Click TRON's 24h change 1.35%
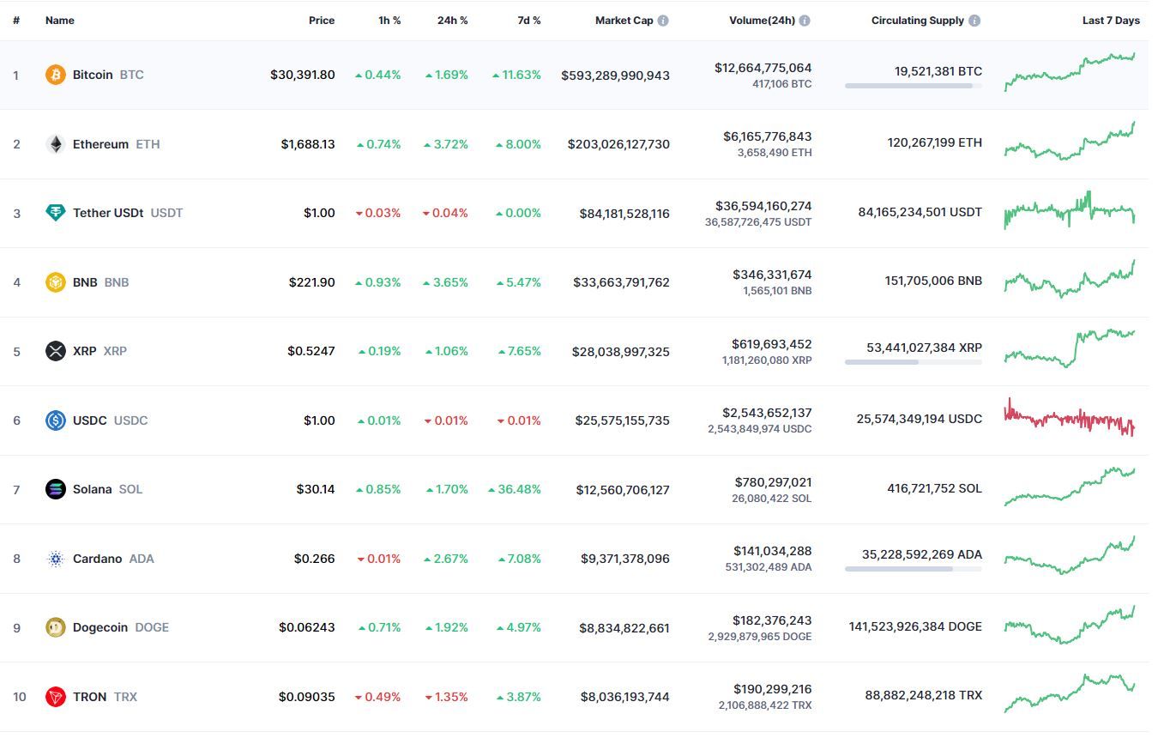 (447, 697)
